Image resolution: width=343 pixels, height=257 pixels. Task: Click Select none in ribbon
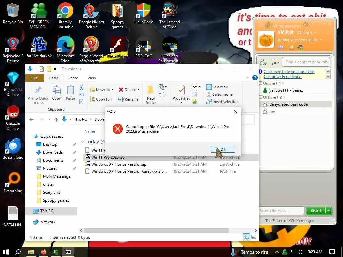point(220,94)
